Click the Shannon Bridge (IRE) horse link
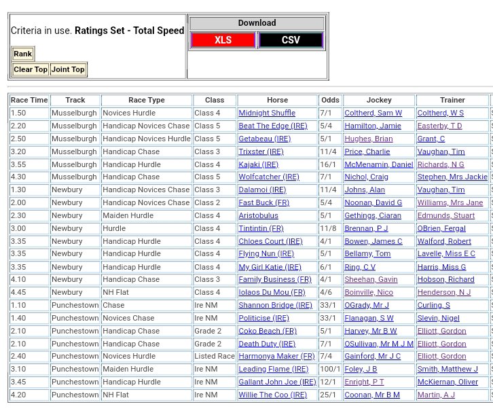493x413 pixels. (276, 306)
